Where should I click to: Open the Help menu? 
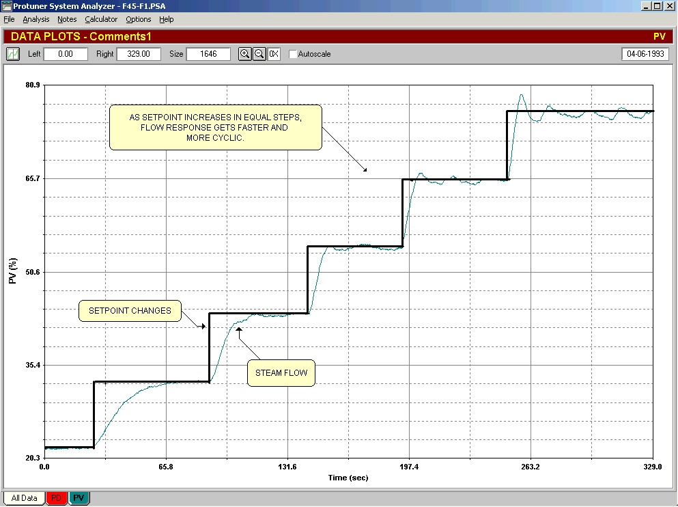[x=167, y=19]
